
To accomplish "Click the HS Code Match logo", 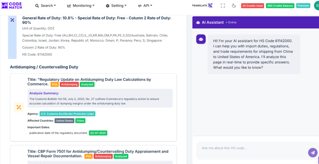I will [12, 6].
